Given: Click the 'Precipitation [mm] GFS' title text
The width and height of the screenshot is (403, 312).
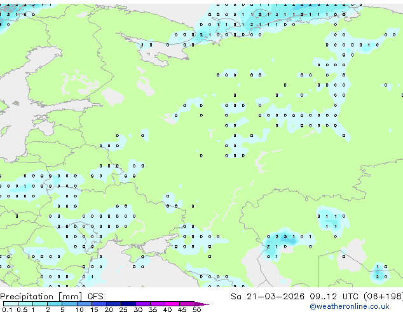Looking at the screenshot, I should point(51,297).
